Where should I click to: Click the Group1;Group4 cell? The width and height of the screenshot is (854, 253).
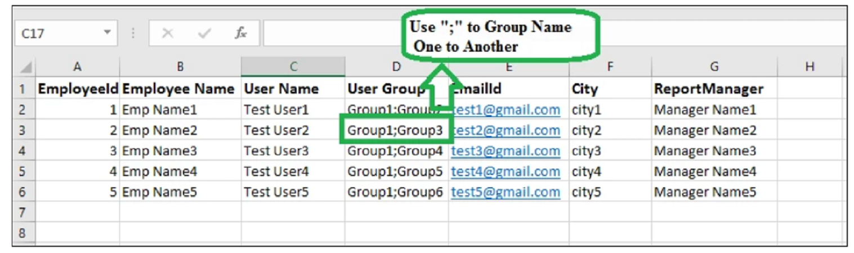[396, 151]
